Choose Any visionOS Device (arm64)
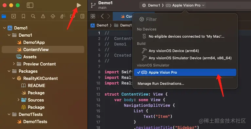This screenshot has height=129, width=251. (x=174, y=51)
